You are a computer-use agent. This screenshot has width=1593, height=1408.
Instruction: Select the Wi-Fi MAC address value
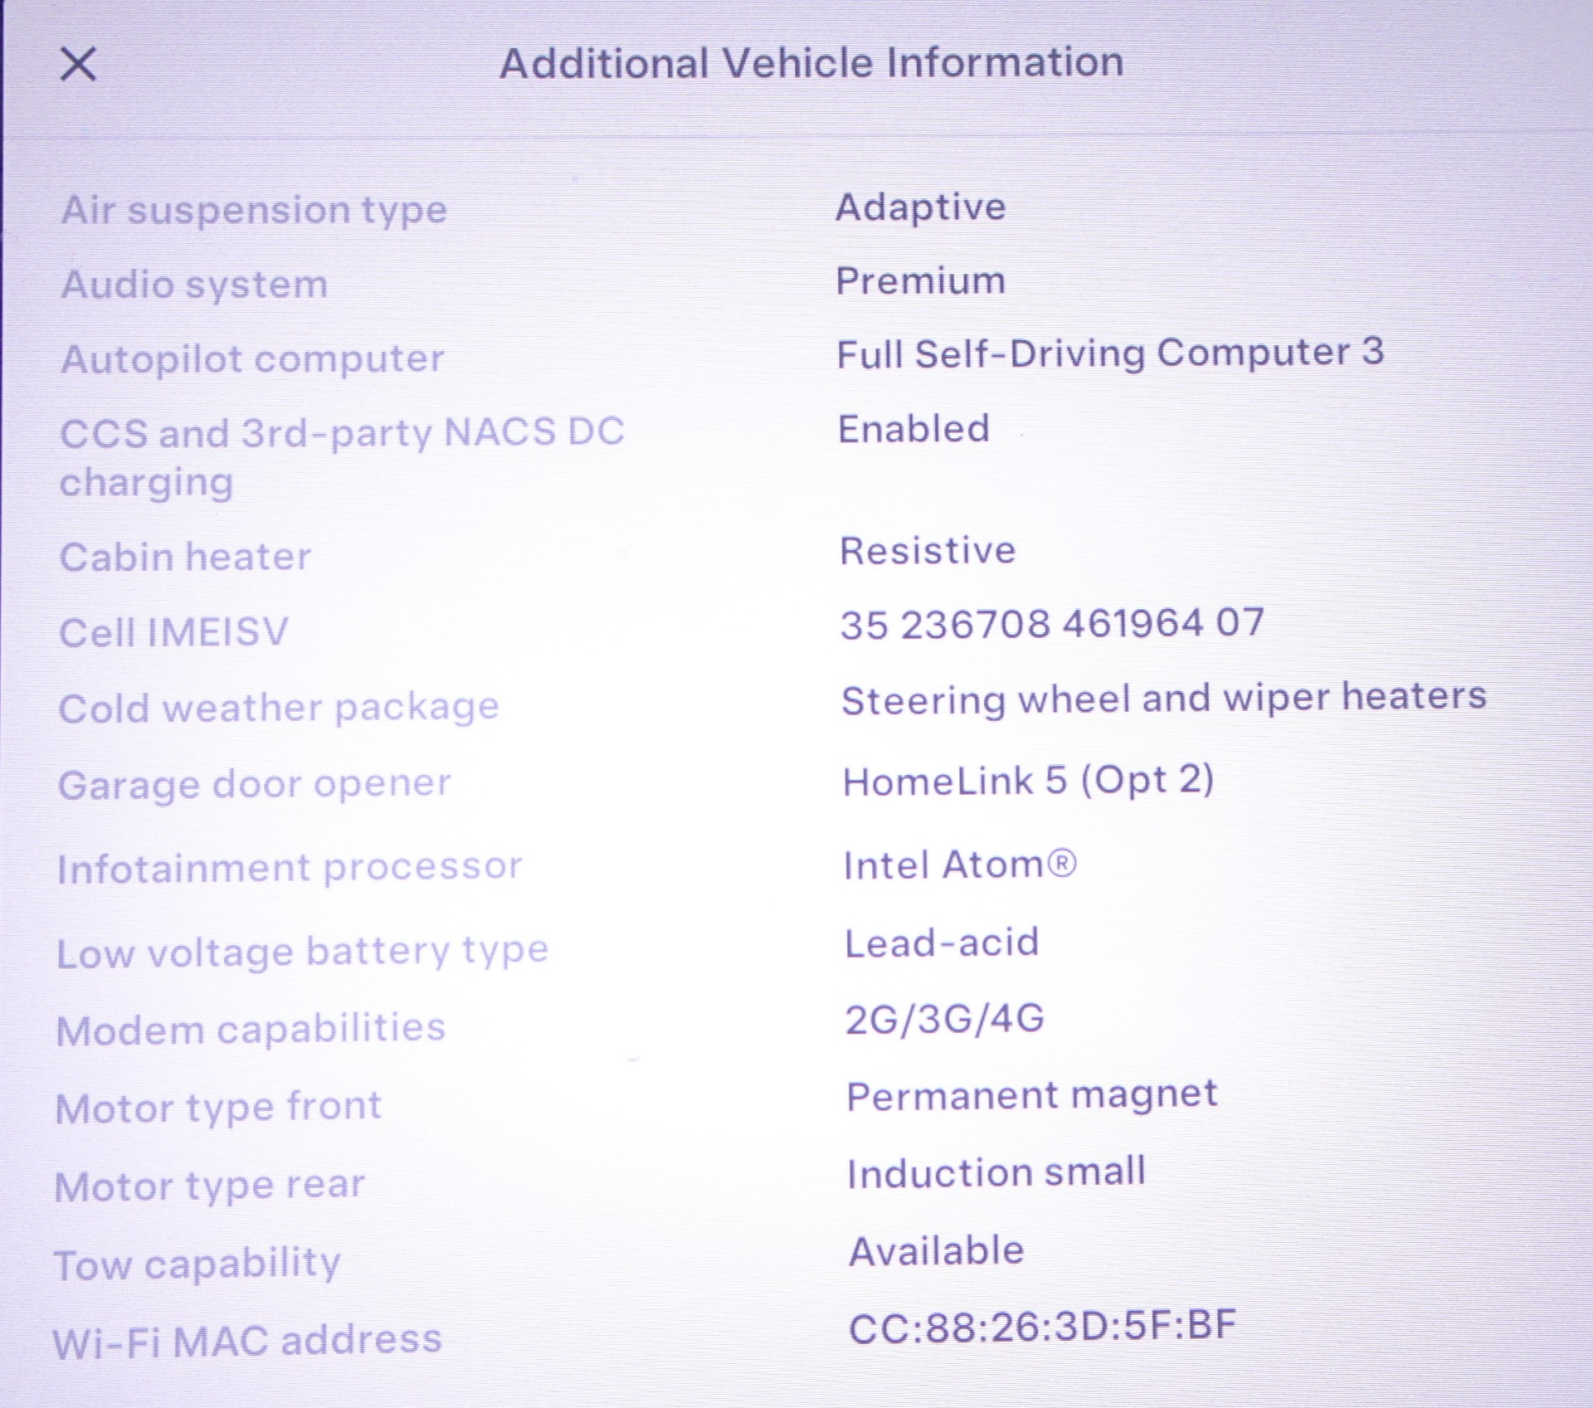pyautogui.click(x=1042, y=1327)
